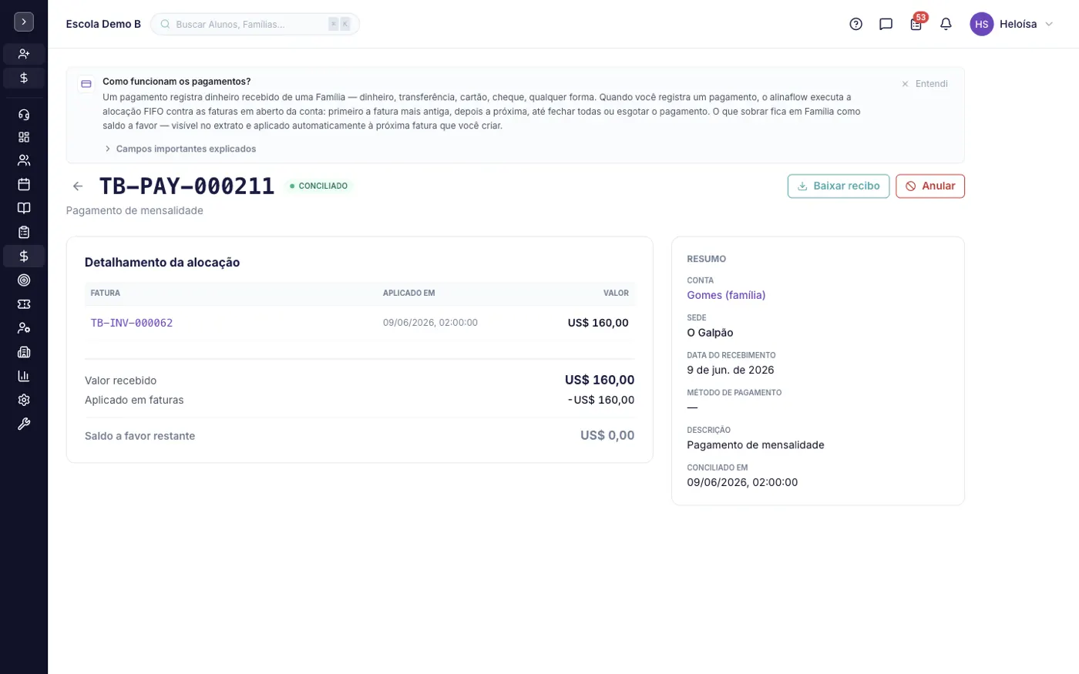
Task: Click the FATURA column header
Action: (106, 293)
